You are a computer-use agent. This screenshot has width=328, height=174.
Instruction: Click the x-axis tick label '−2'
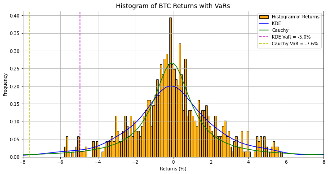136,162
